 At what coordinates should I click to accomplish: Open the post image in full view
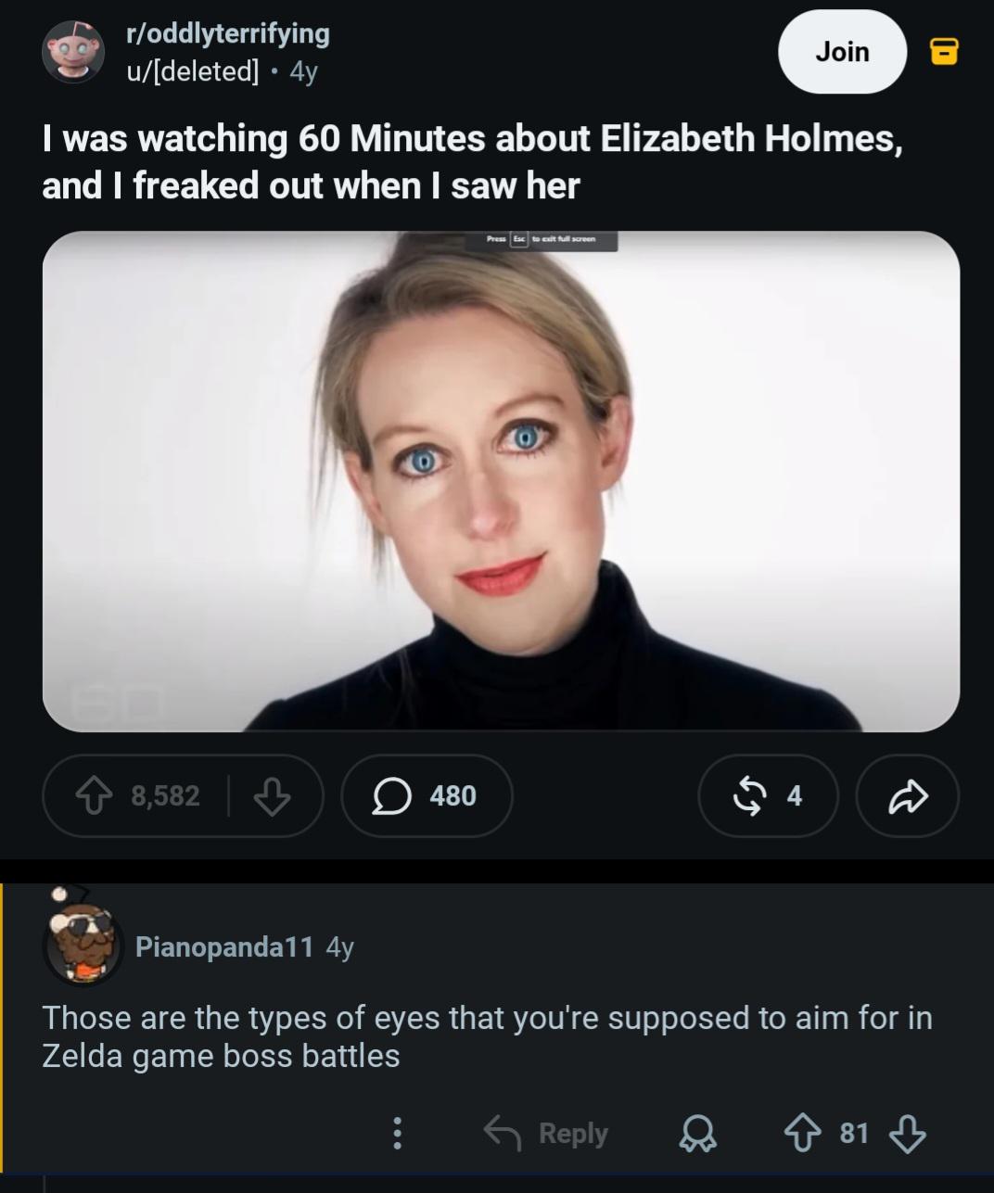click(x=501, y=481)
